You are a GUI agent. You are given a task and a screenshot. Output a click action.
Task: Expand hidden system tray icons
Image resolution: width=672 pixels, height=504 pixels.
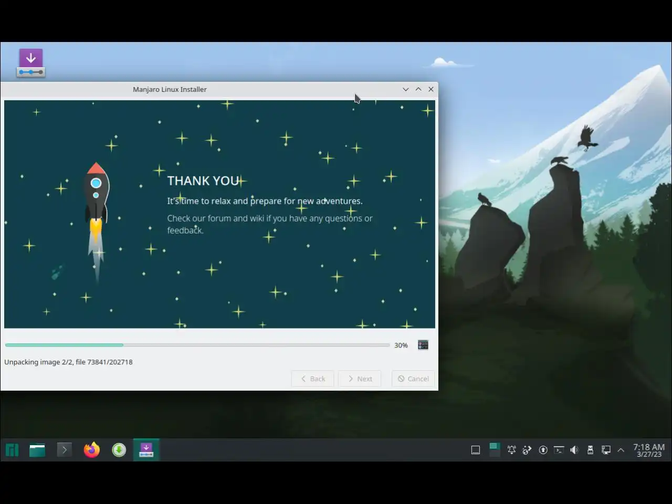click(621, 450)
